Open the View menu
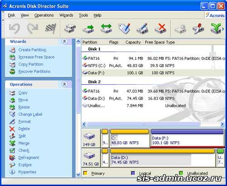The image size is (227, 186). click(25, 15)
